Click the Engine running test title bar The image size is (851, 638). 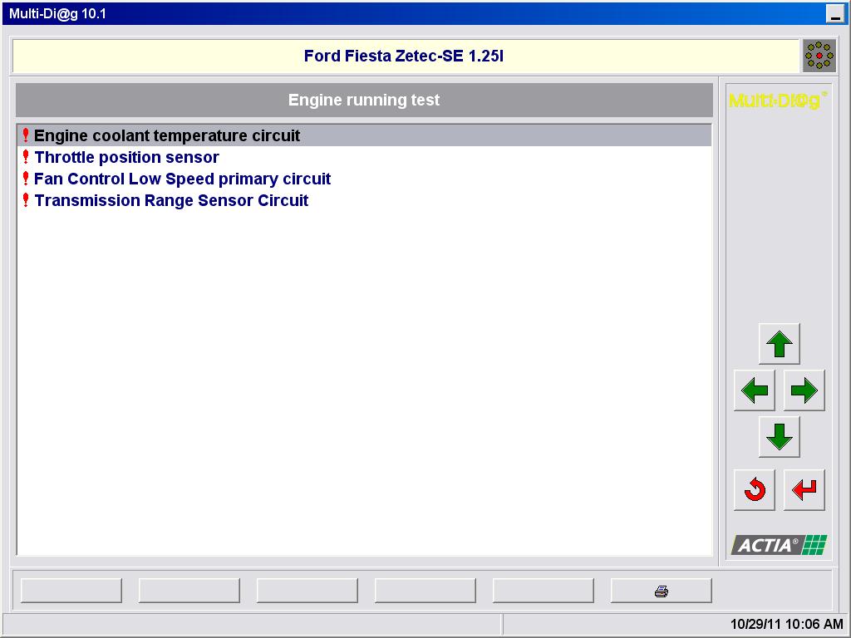click(364, 100)
